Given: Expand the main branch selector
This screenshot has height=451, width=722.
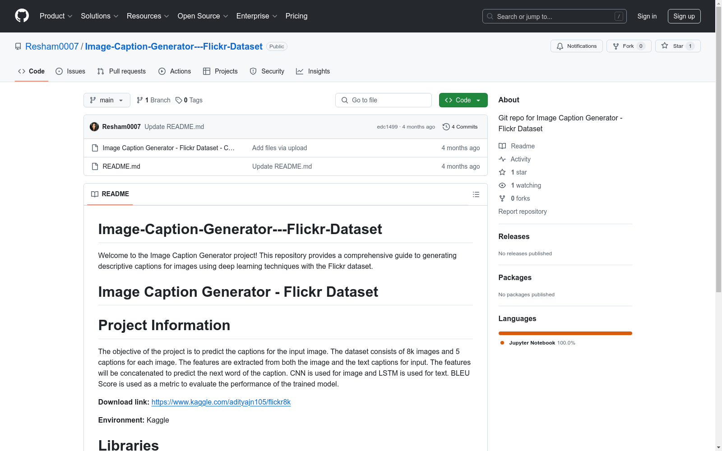Looking at the screenshot, I should point(106,100).
